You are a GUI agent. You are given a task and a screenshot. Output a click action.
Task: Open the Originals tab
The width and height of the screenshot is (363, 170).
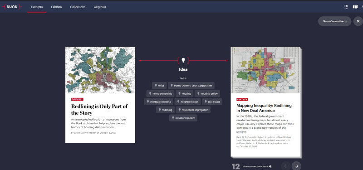pyautogui.click(x=100, y=7)
